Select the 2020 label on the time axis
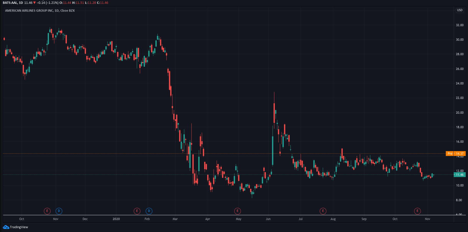Screen dimensions: 468x232 pos(116,219)
